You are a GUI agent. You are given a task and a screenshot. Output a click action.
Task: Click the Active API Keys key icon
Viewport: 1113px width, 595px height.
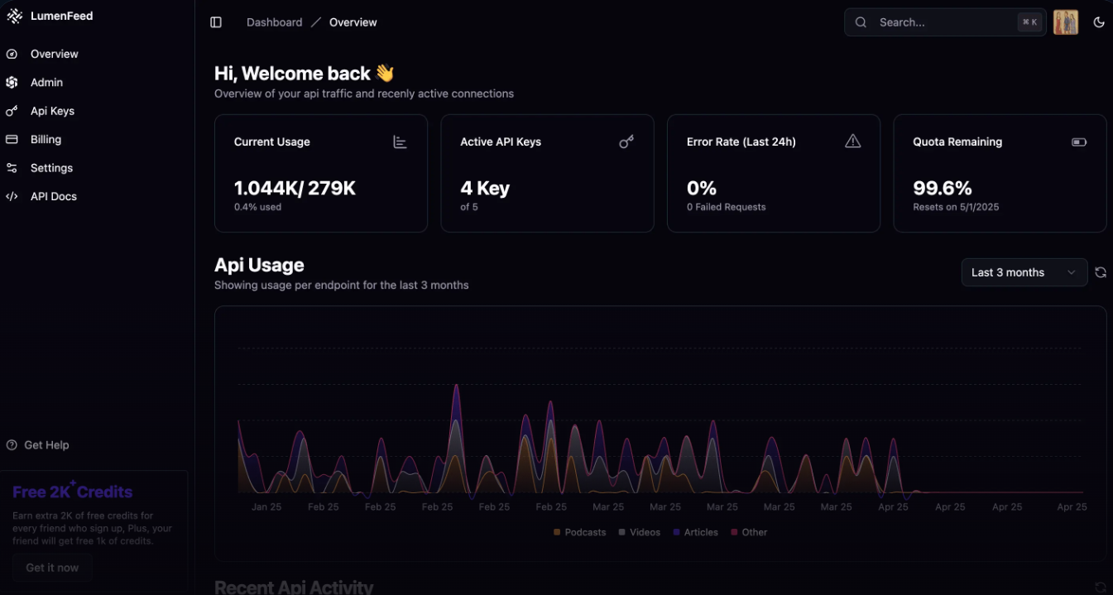pos(626,142)
